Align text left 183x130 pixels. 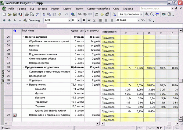[101, 20]
